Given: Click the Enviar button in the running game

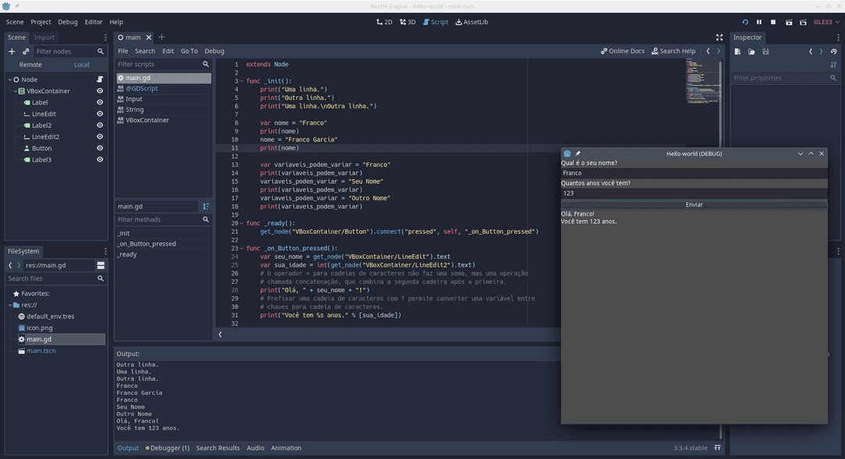Looking at the screenshot, I should click(693, 205).
